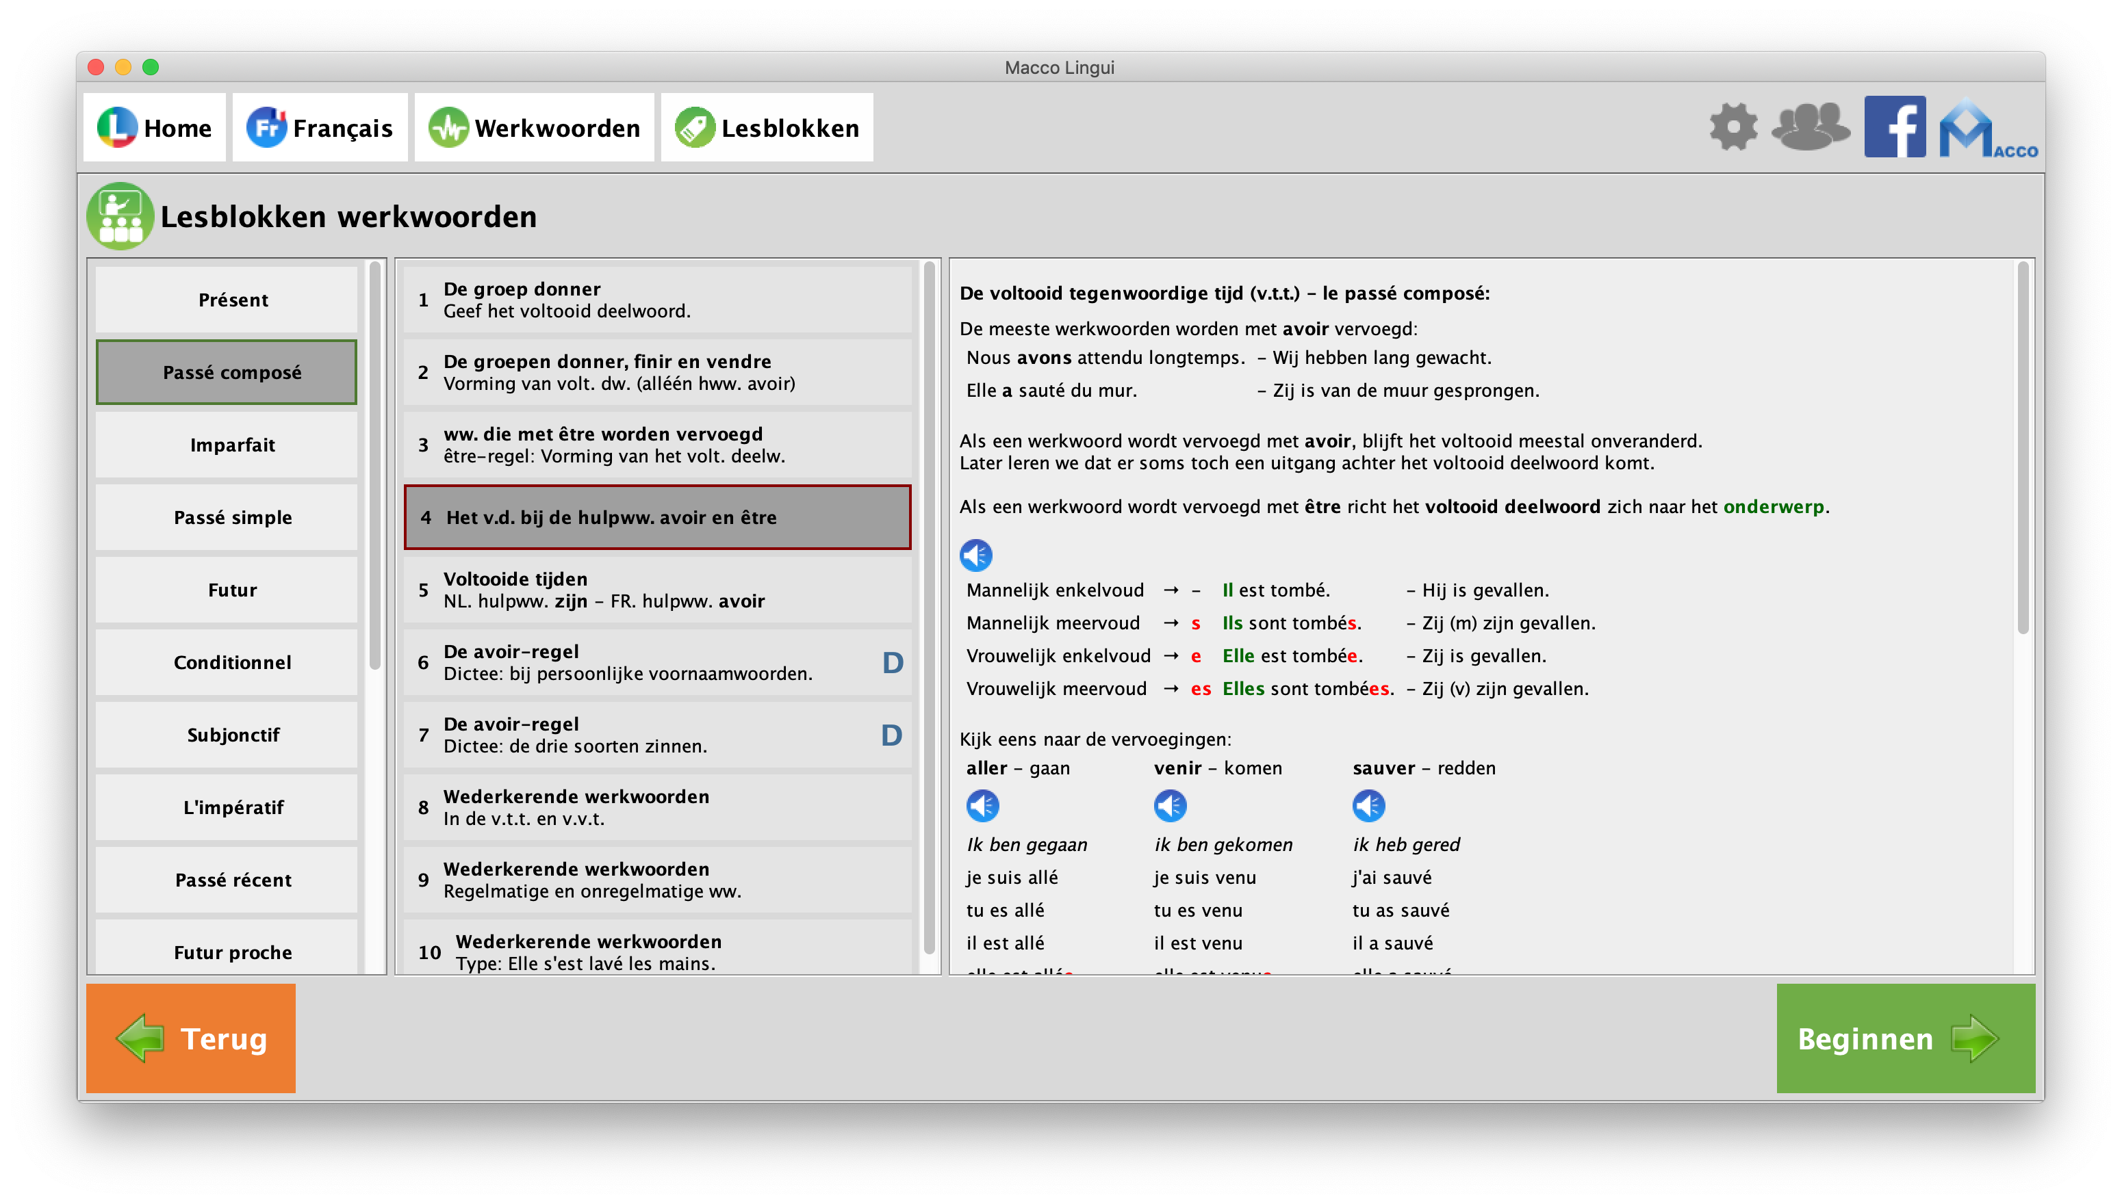The height and width of the screenshot is (1204, 2122).
Task: Click the Macco logo icon
Action: click(1986, 128)
